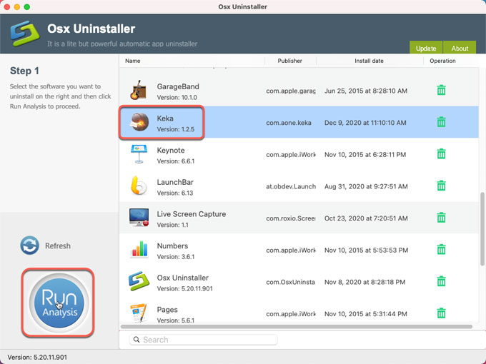
Task: Click the GarageBand trash uninstall icon
Action: [x=441, y=90]
